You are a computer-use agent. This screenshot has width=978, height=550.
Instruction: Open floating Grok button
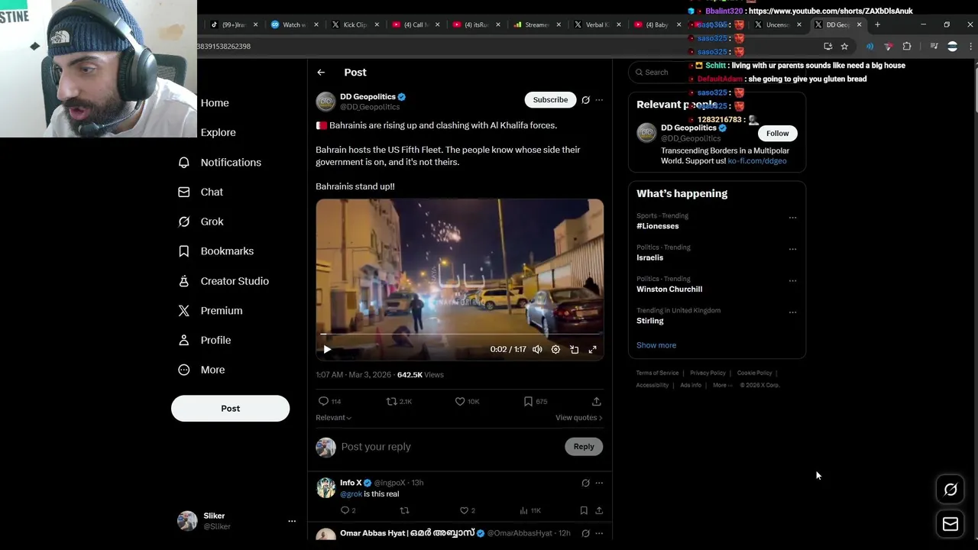[x=950, y=490]
